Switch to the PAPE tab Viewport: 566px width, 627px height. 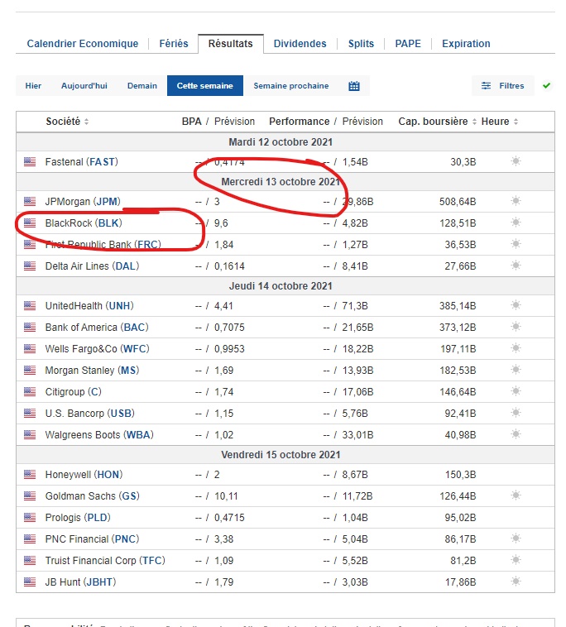[x=408, y=44]
